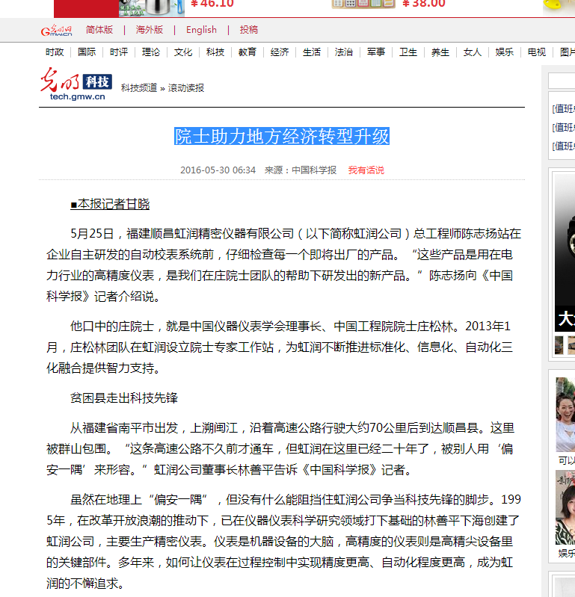
Task: Click the 投稿 submission link
Action: coord(249,30)
